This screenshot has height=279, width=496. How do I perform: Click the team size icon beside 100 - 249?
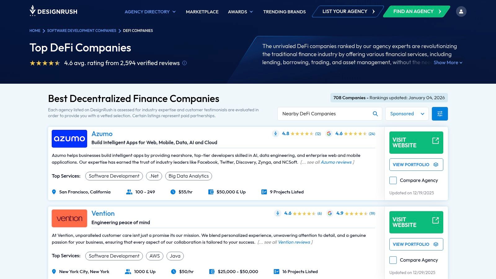pyautogui.click(x=129, y=192)
